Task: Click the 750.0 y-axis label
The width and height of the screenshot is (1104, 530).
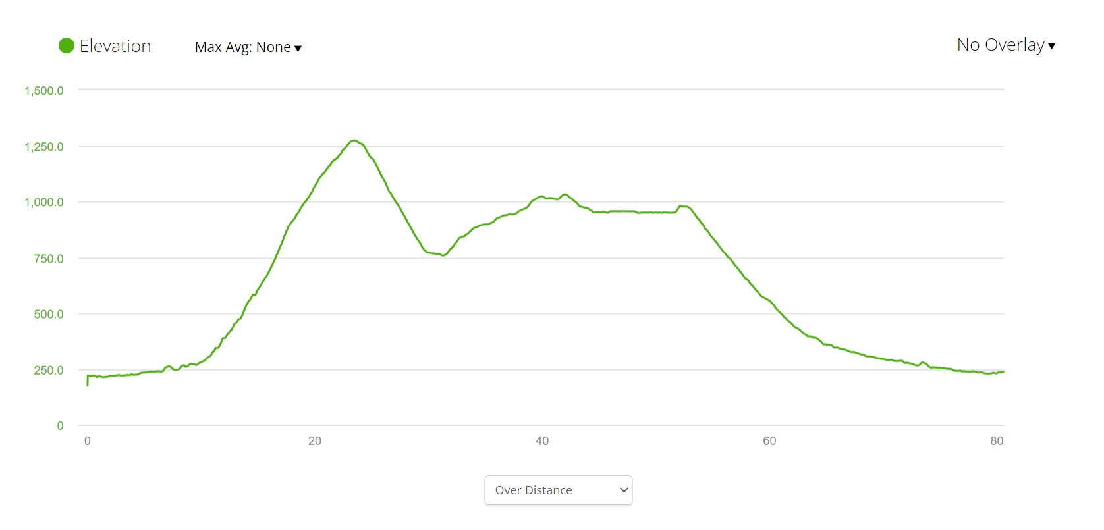Action: click(x=49, y=259)
